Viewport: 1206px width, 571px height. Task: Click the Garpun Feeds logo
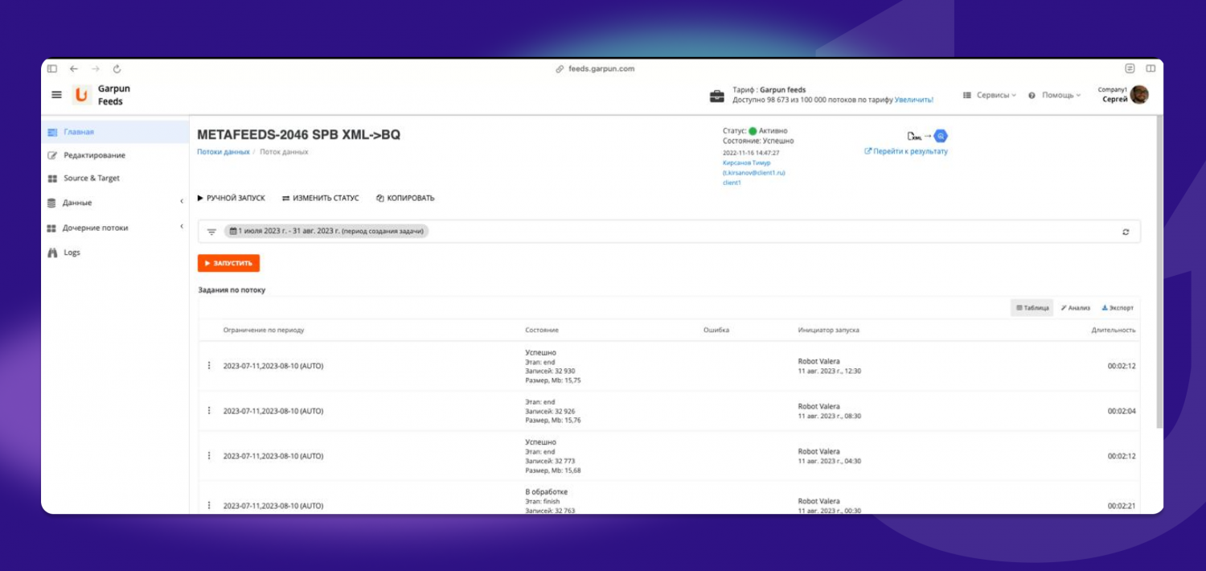pos(81,95)
